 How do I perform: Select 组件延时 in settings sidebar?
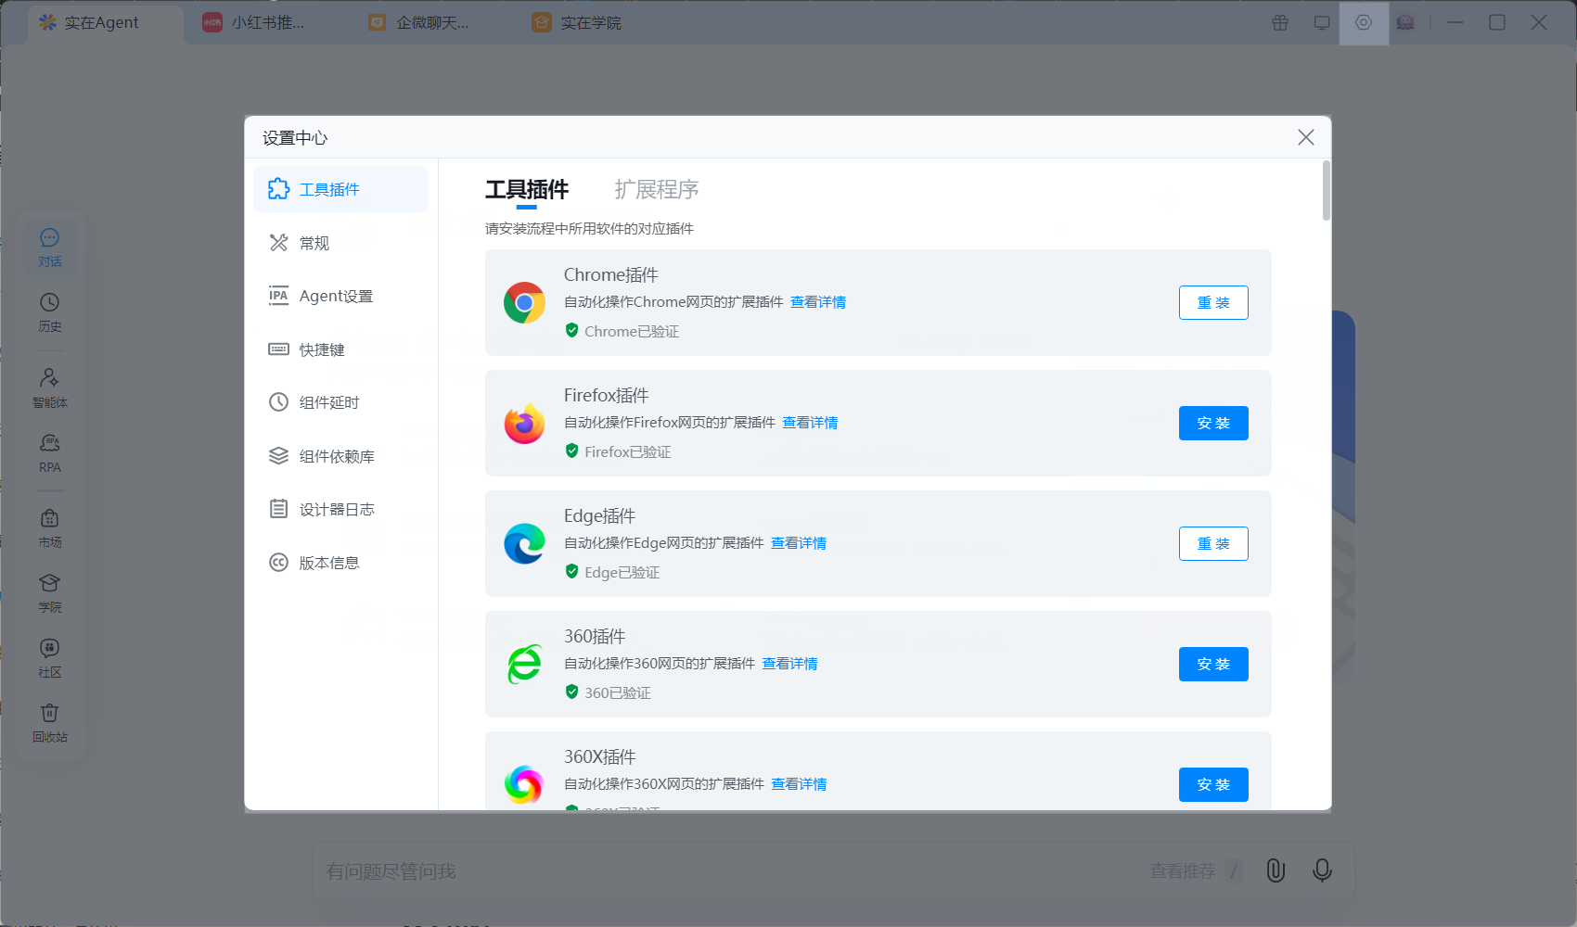coord(340,402)
